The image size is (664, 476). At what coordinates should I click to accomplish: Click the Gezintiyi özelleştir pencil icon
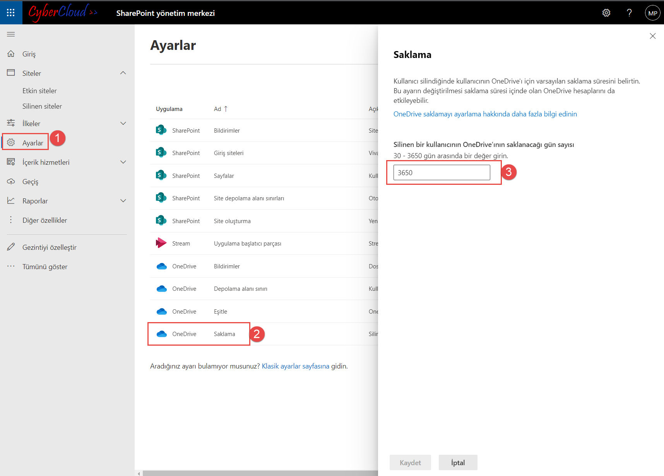pyautogui.click(x=11, y=247)
